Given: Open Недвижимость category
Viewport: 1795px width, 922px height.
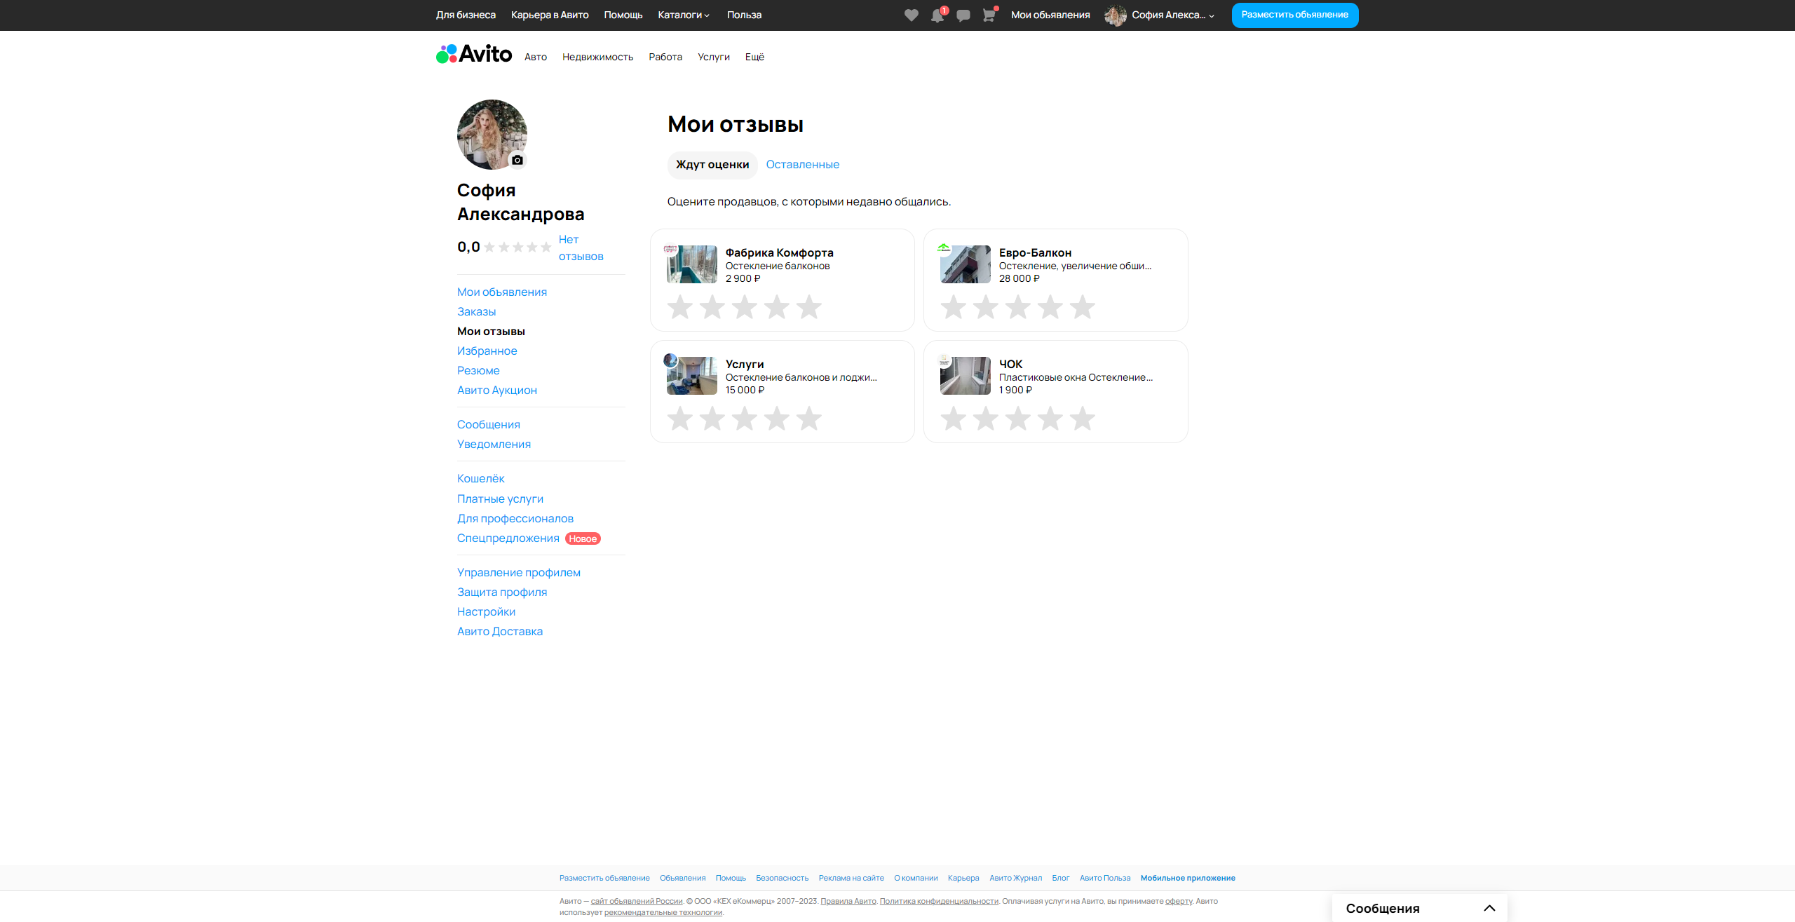Looking at the screenshot, I should (597, 57).
